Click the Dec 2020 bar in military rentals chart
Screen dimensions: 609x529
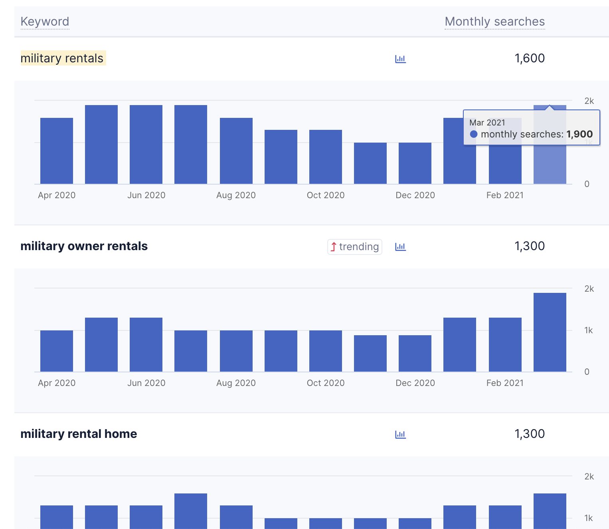point(415,163)
